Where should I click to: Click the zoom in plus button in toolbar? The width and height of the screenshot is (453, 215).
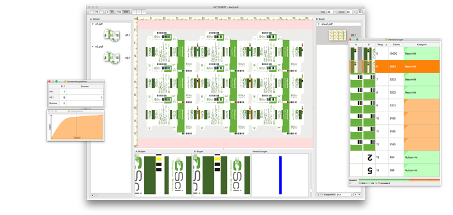pyautogui.click(x=91, y=12)
